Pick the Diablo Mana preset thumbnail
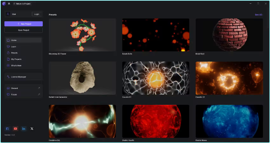 [x=229, y=121]
